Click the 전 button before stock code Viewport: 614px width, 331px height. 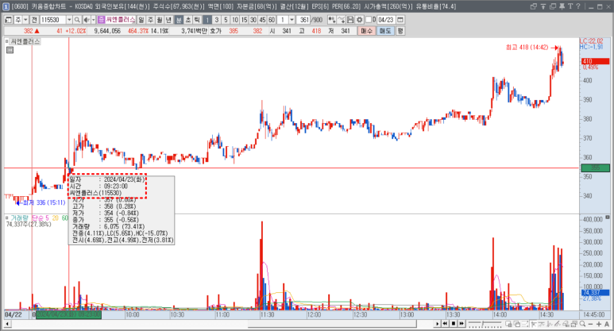[34, 20]
